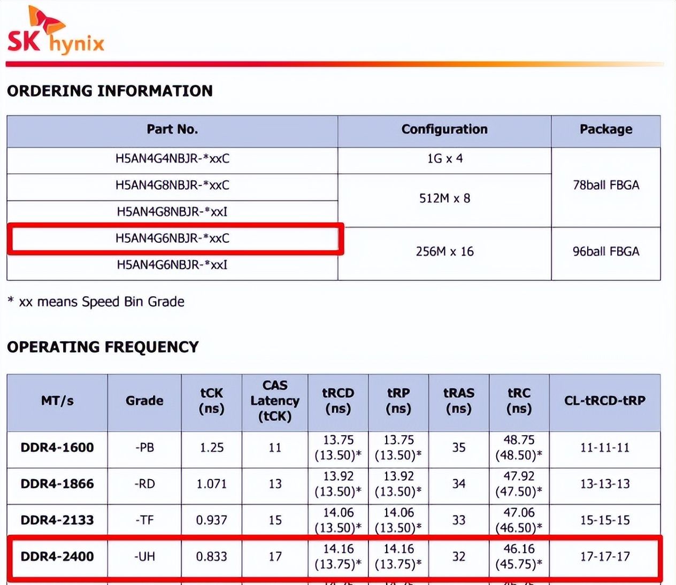The image size is (676, 585).
Task: Click tRAS value 35
Action: click(459, 448)
